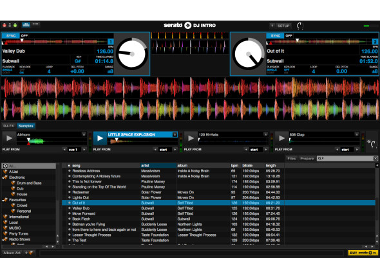Click next play-from arrow on LITTLE SPACE EXPLOSION

click(175, 150)
